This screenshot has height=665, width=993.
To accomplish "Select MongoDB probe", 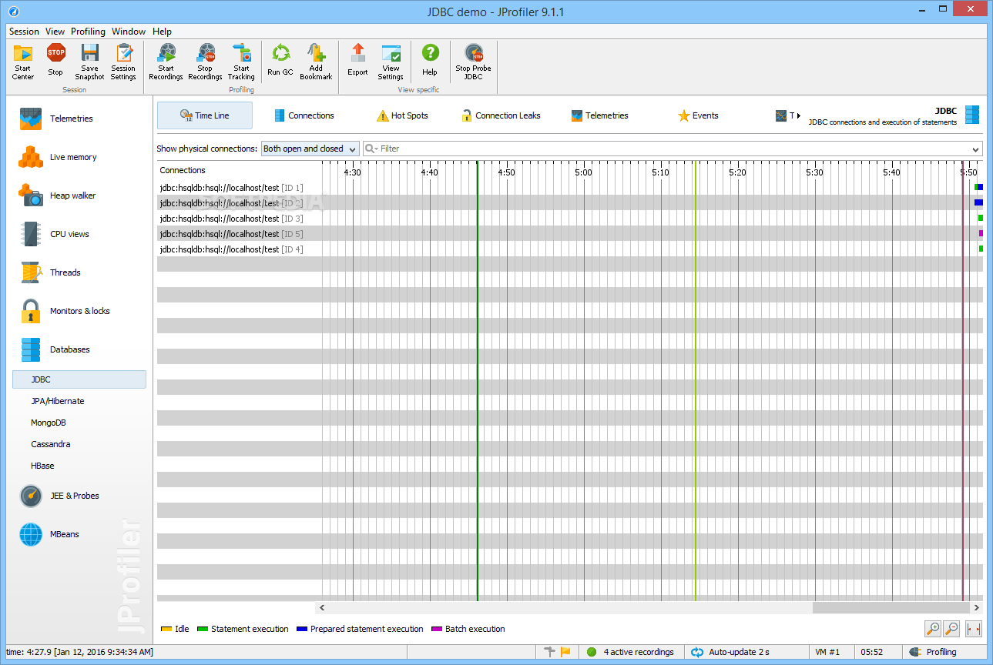I will tap(48, 423).
